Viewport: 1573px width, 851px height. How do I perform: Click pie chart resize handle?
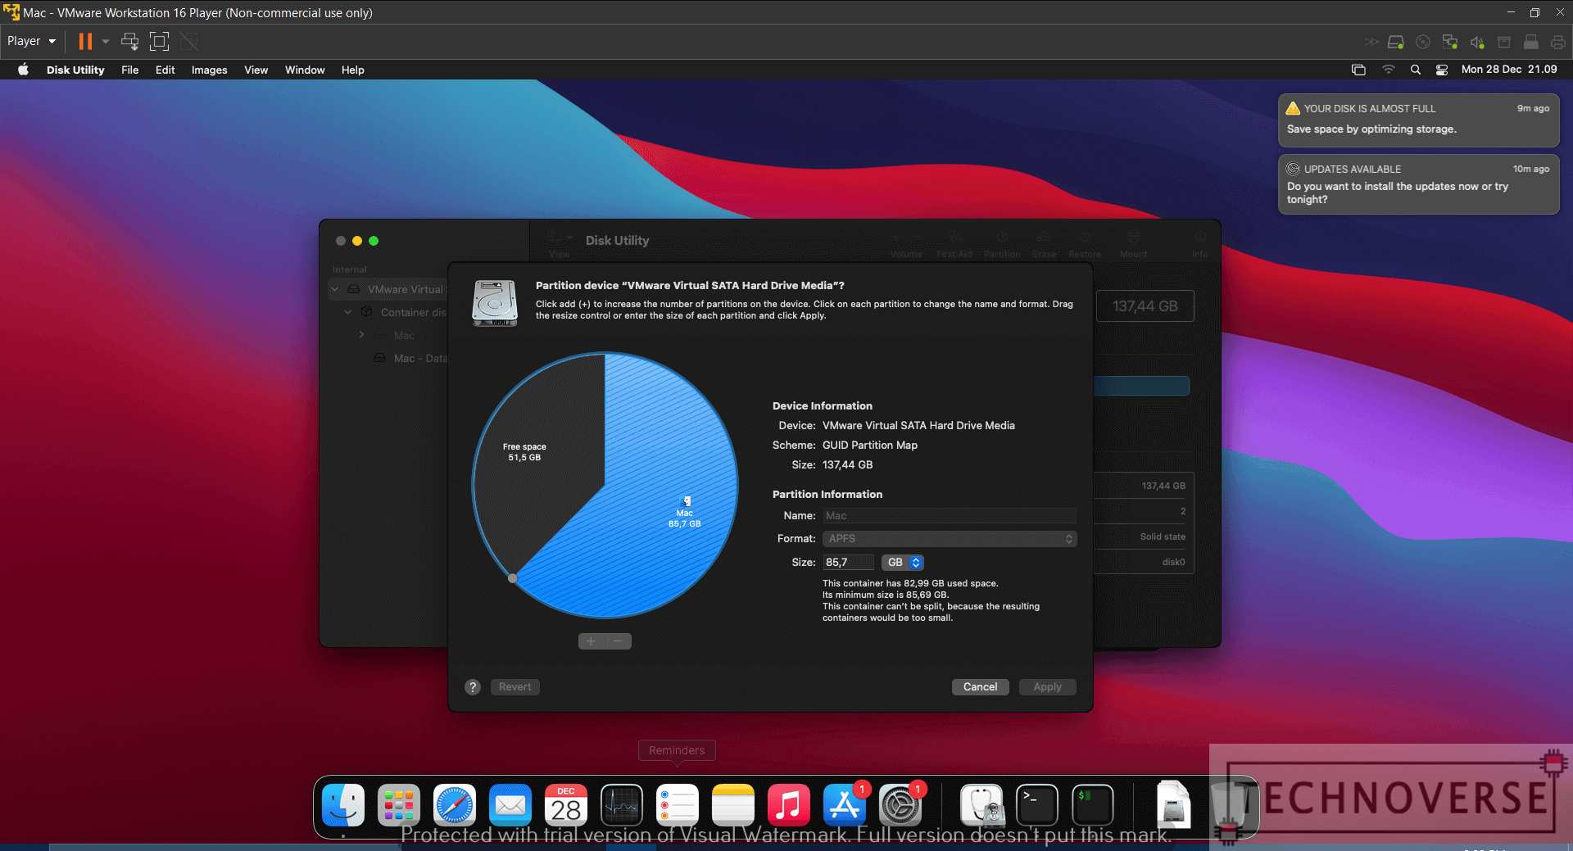513,578
